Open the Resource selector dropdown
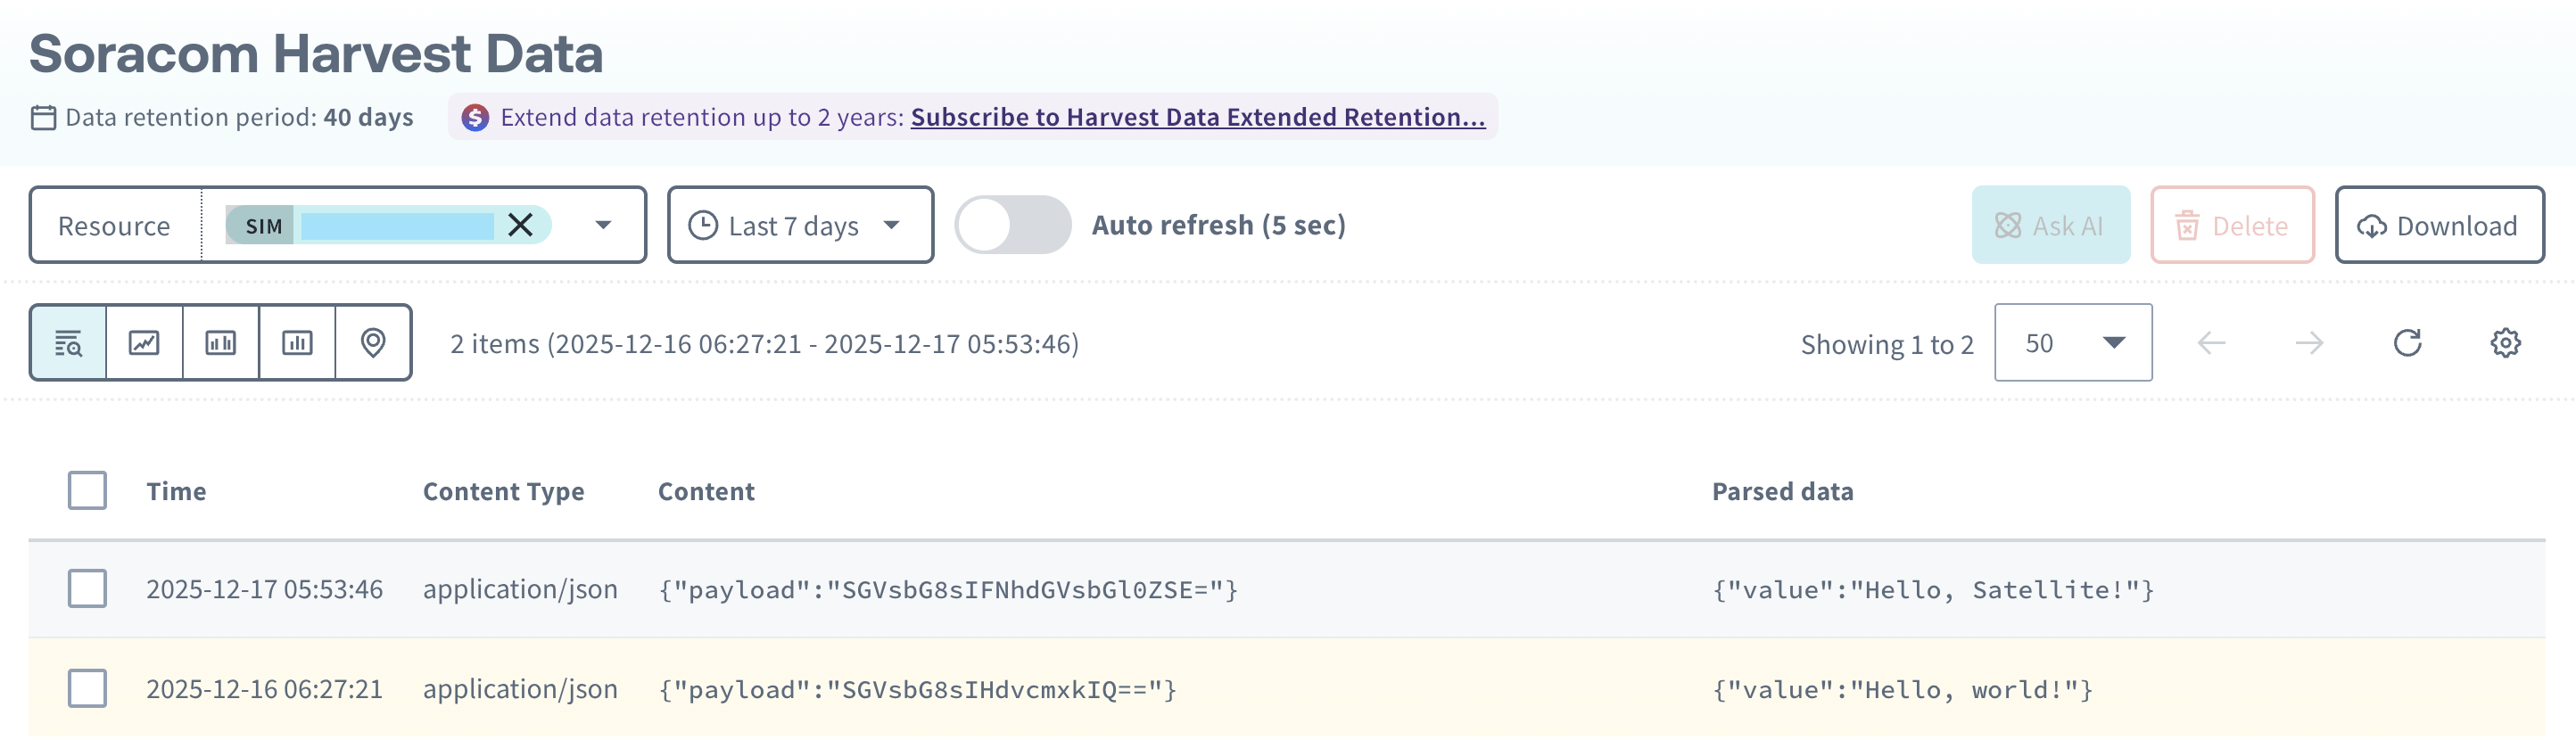Viewport: 2576px width, 740px height. 604,226
